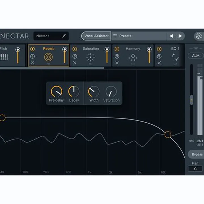Click the 10k frequency label
The width and height of the screenshot is (204, 204).
tap(163, 172)
